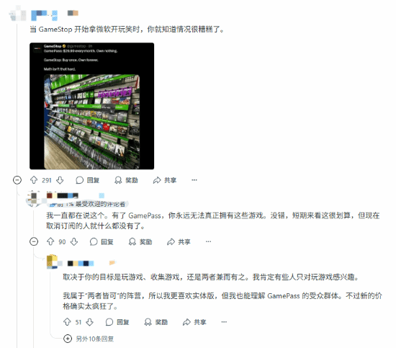Downvote the nested reply with 51 votes

[90, 322]
